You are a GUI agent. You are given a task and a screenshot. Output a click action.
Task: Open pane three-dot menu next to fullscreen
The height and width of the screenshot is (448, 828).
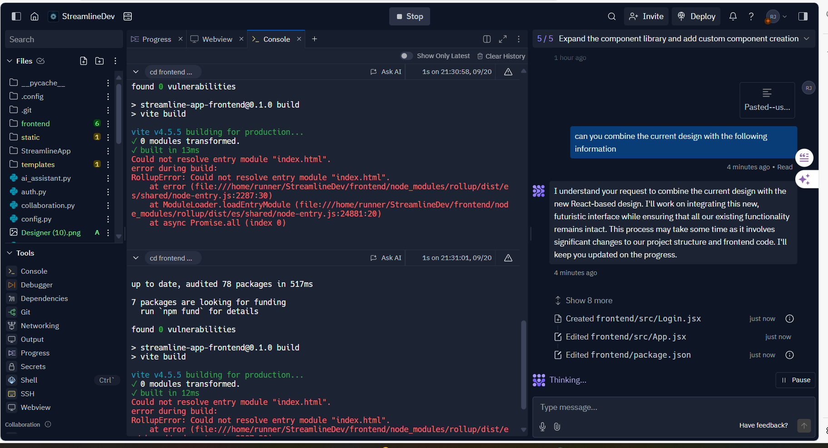pos(519,39)
